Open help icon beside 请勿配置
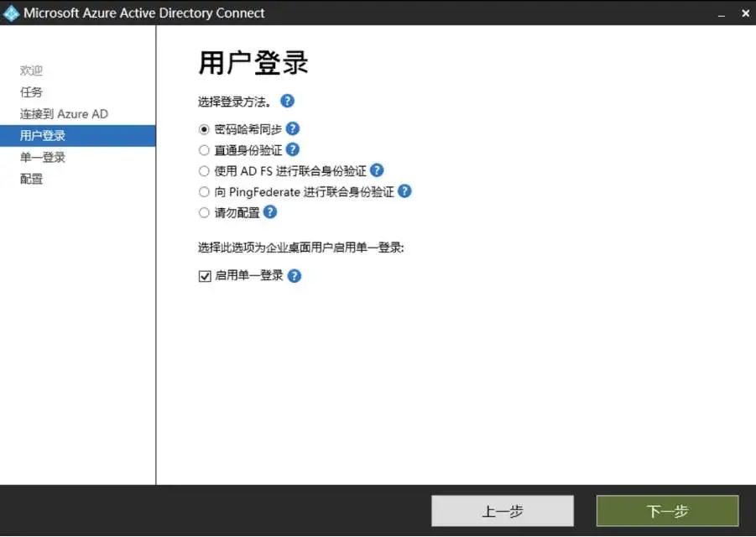The image size is (756, 537). click(270, 212)
